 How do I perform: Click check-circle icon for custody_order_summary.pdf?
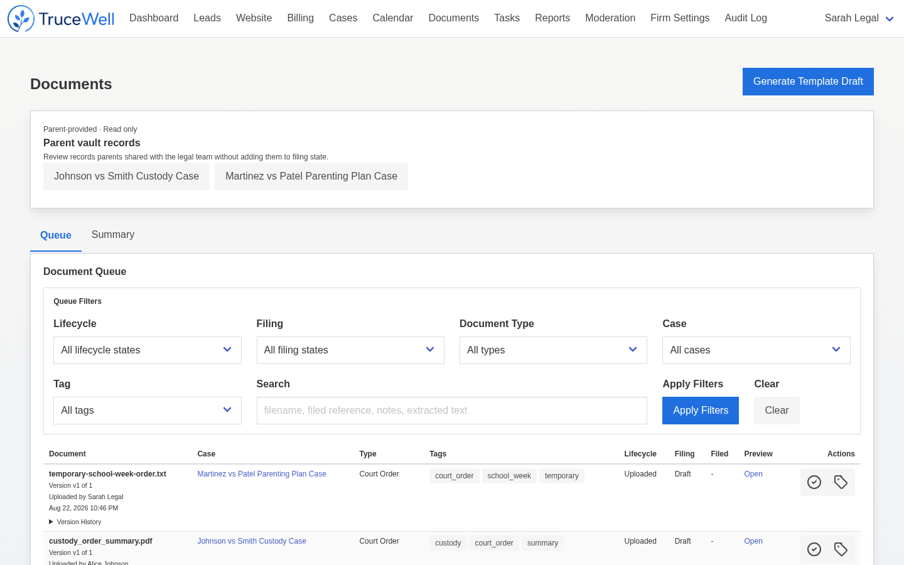[814, 549]
